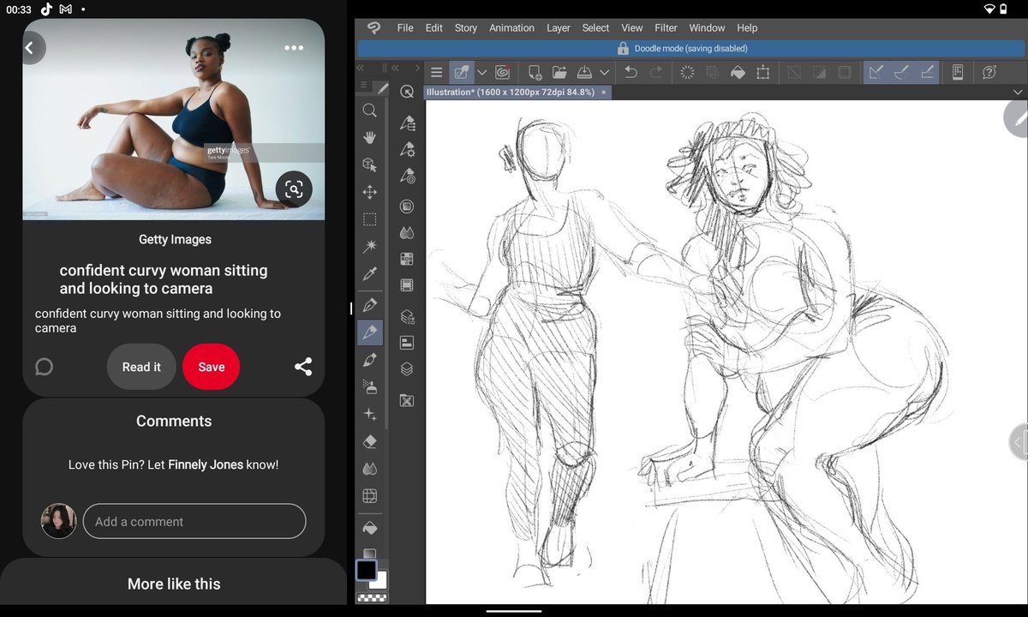
Task: Click the Clip Studio swirl launcher icon
Action: 503,73
